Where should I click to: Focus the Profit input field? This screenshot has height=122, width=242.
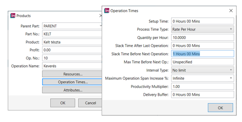pos(72,50)
